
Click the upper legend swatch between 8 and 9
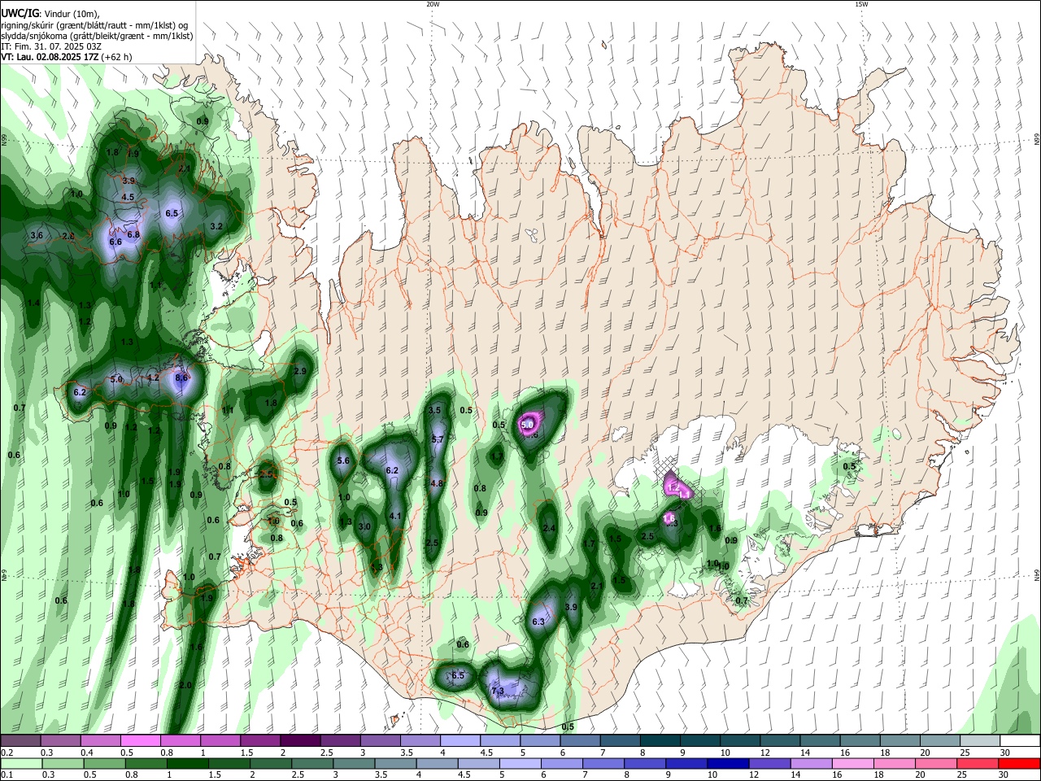point(659,740)
